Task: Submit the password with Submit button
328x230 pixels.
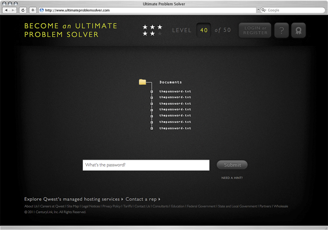Action: (232, 165)
